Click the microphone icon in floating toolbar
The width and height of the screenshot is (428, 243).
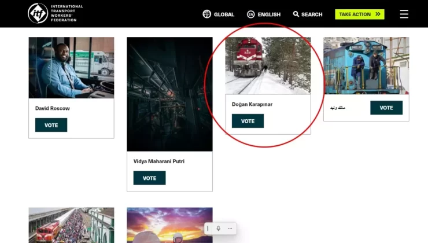tap(219, 229)
